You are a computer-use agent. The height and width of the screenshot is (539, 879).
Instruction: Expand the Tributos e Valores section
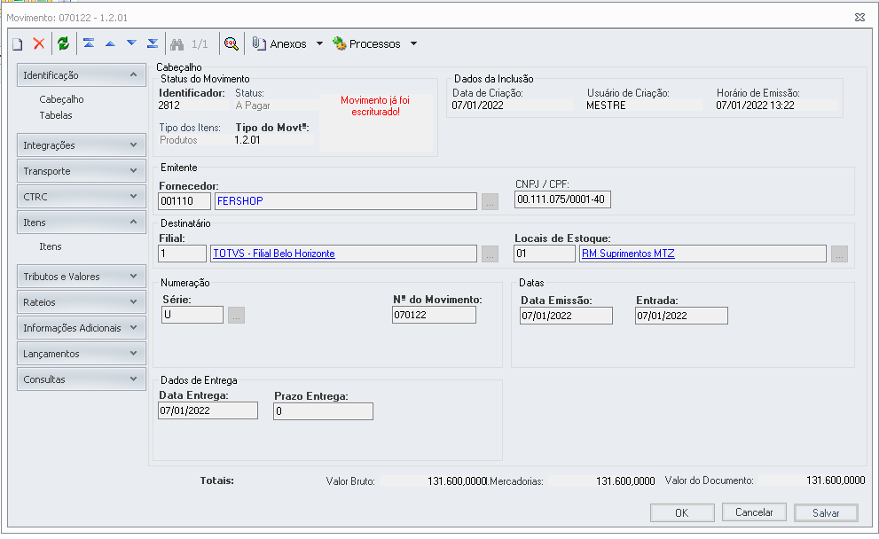pos(82,277)
